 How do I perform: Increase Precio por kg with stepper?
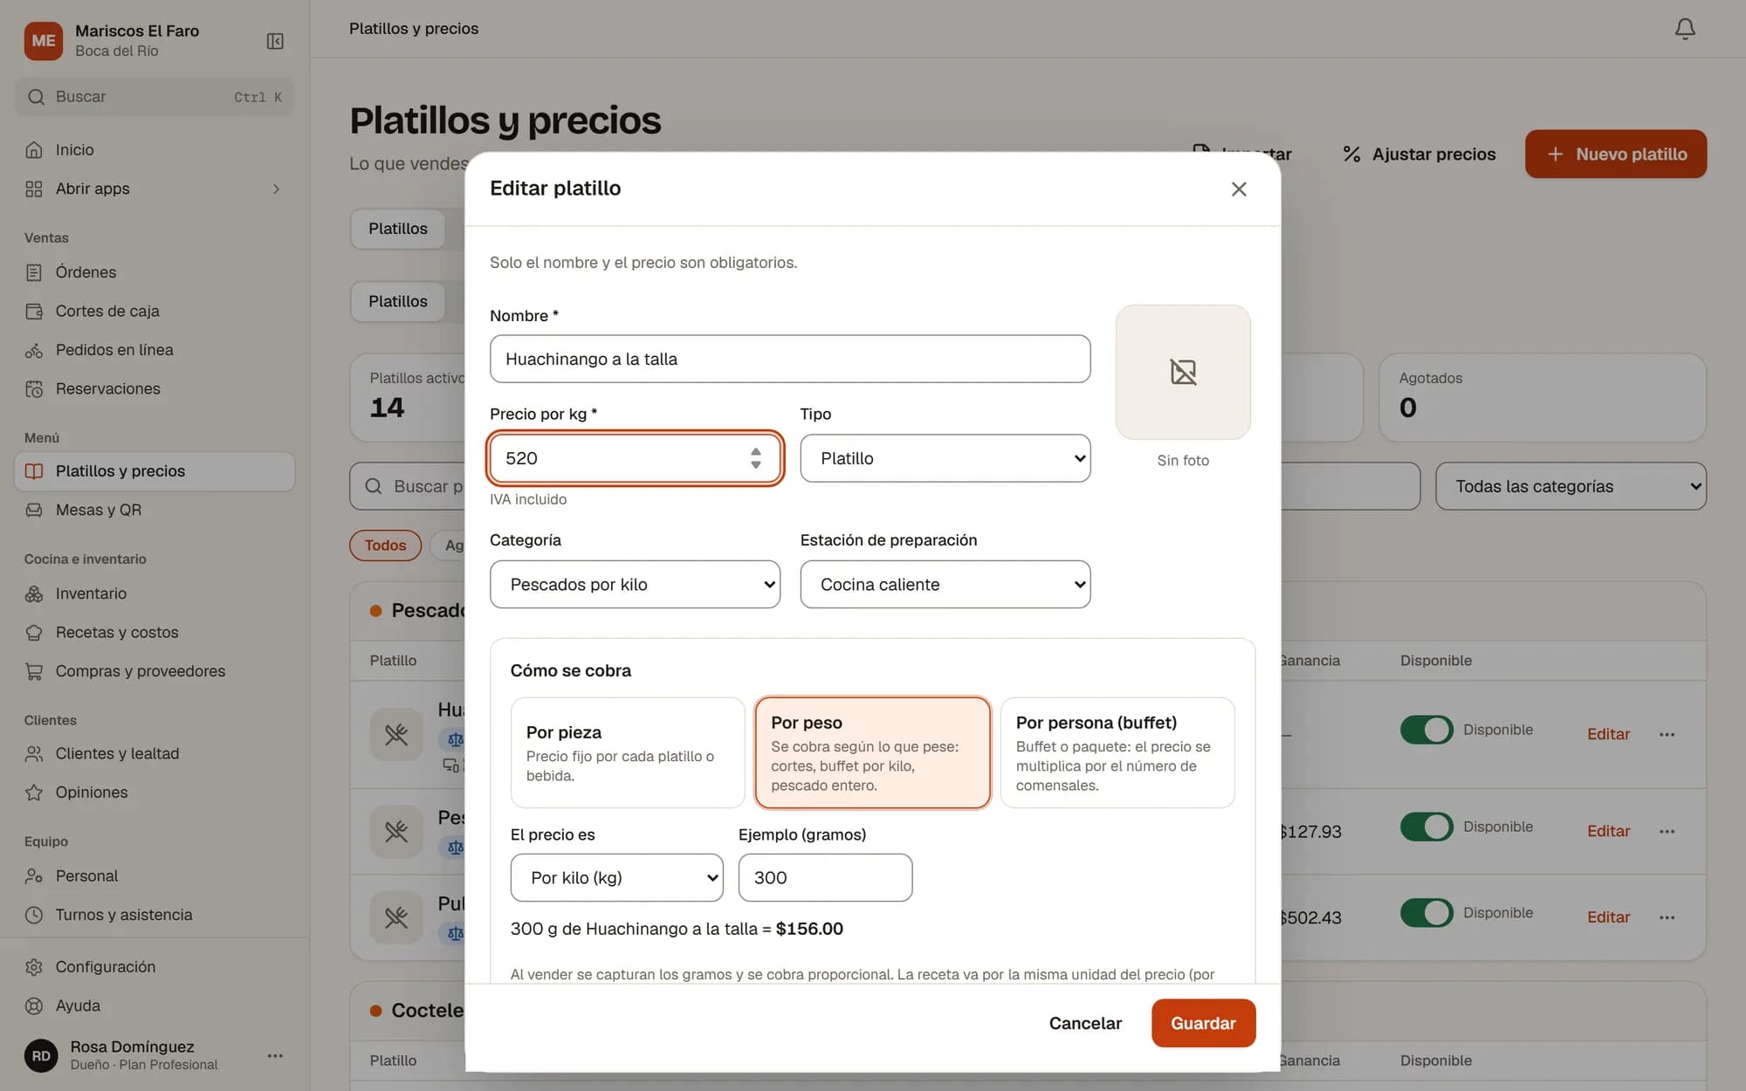tap(755, 451)
